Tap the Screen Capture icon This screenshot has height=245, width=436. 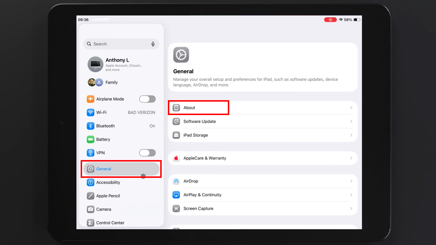[x=176, y=209]
